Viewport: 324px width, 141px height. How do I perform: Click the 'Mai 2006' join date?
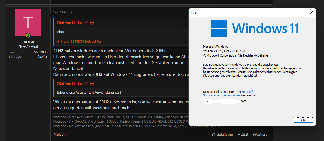tap(41, 52)
